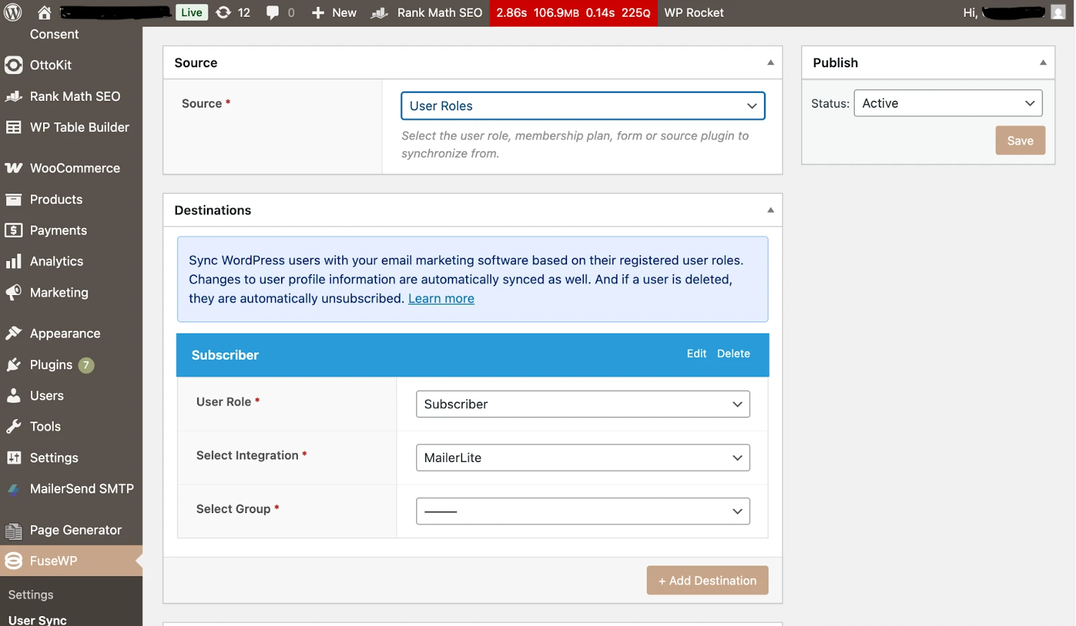This screenshot has height=626, width=1076.
Task: Click the Users person icon
Action: tap(13, 395)
